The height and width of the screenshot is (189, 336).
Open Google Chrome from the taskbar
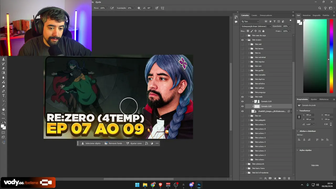pyautogui.click(x=153, y=185)
